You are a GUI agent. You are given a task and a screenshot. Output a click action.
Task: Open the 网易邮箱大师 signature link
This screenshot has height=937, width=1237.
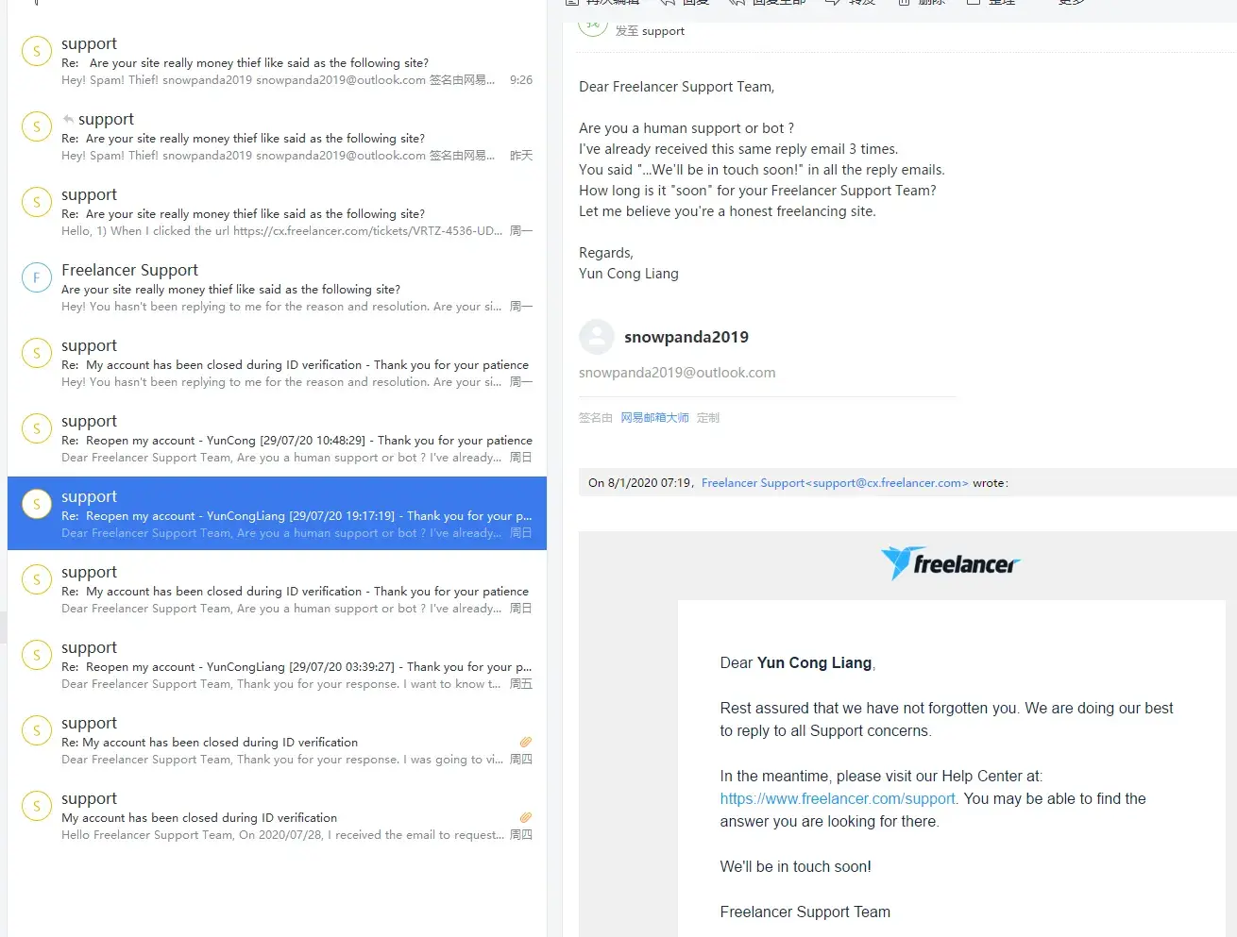pos(654,418)
